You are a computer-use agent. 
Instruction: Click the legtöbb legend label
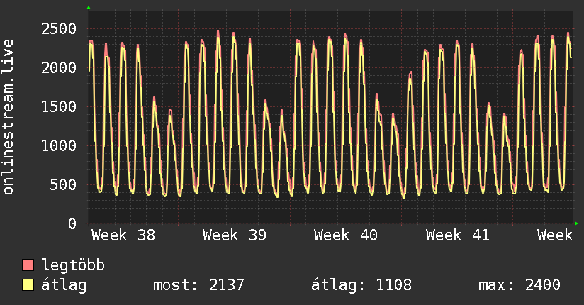73,265
